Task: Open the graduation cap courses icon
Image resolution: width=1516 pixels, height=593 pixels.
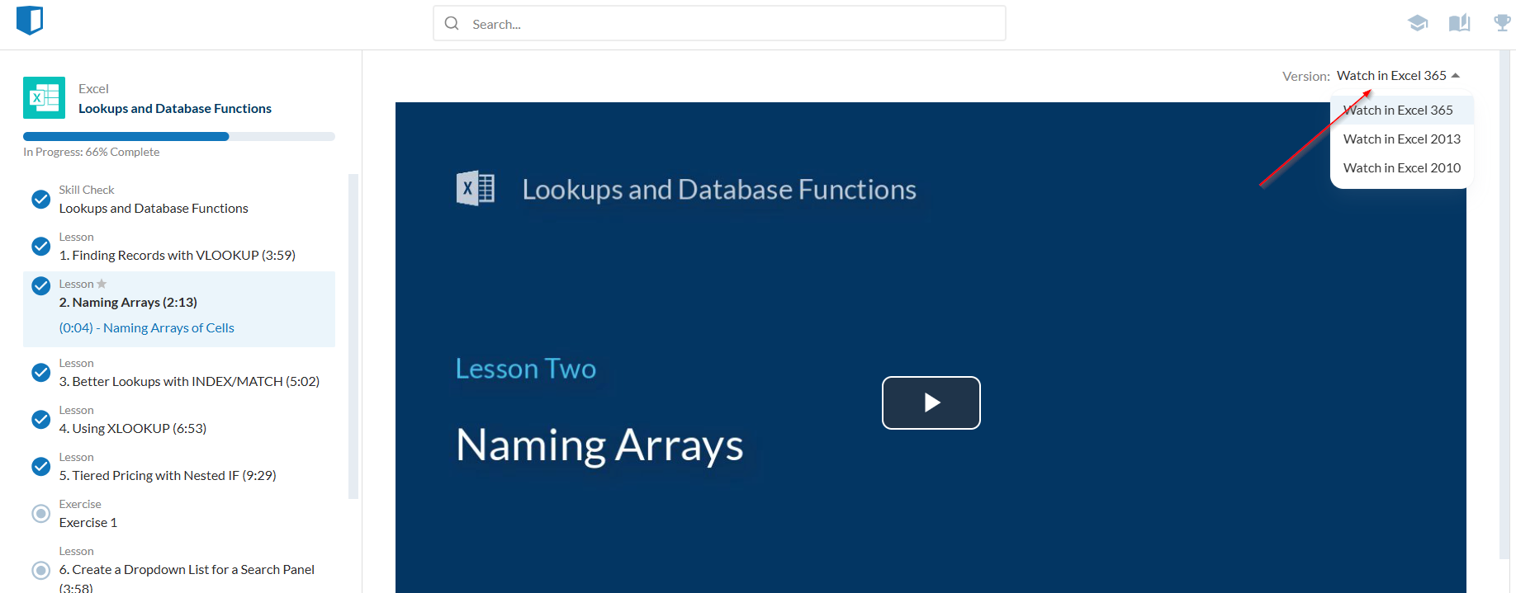Action: pyautogui.click(x=1418, y=23)
